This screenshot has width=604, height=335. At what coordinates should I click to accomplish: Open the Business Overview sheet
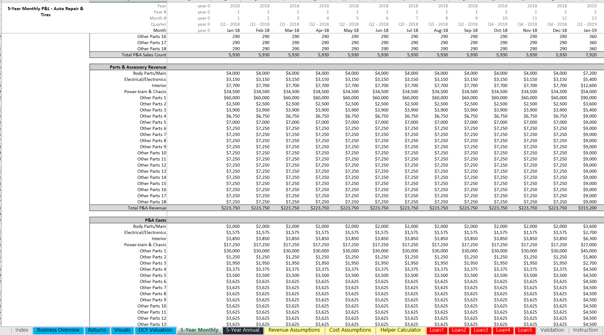[58, 330]
